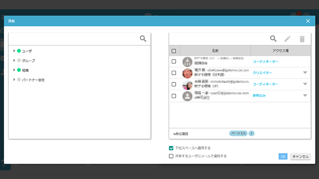Check the second コーディネーター row checkbox
The width and height of the screenshot is (319, 179).
174,84
